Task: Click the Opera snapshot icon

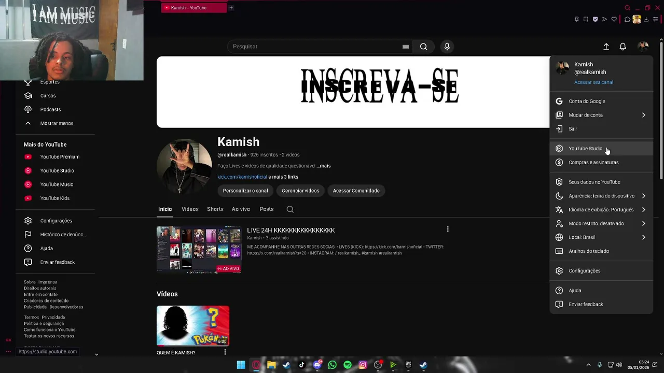Action: pyautogui.click(x=586, y=19)
